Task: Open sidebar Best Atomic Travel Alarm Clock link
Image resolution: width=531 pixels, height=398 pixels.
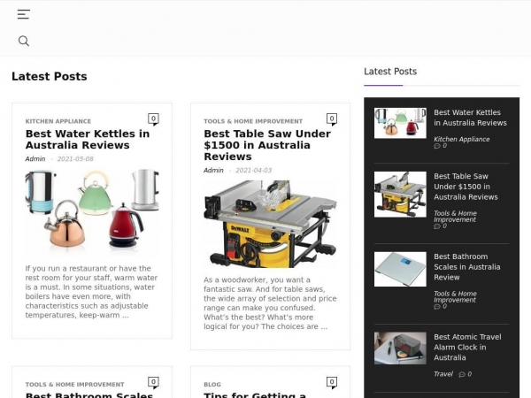Action: click(467, 348)
